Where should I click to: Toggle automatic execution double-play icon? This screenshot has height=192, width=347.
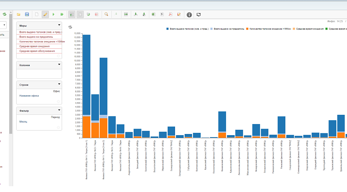[x=62, y=14]
